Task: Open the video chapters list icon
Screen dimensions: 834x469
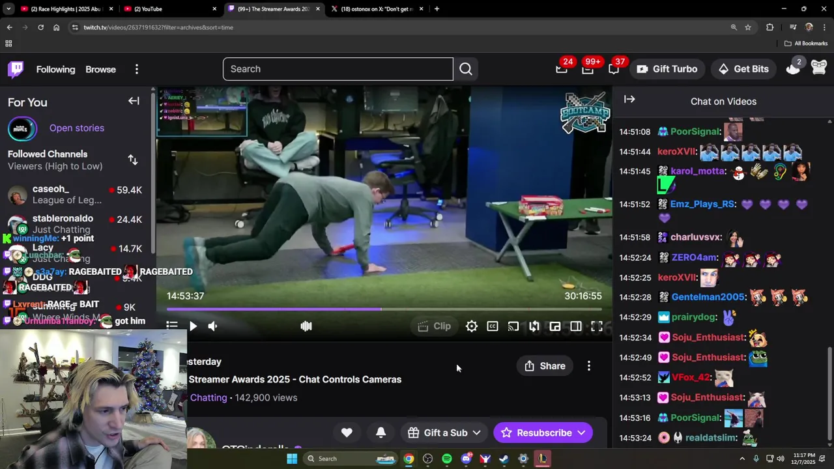Action: click(172, 326)
